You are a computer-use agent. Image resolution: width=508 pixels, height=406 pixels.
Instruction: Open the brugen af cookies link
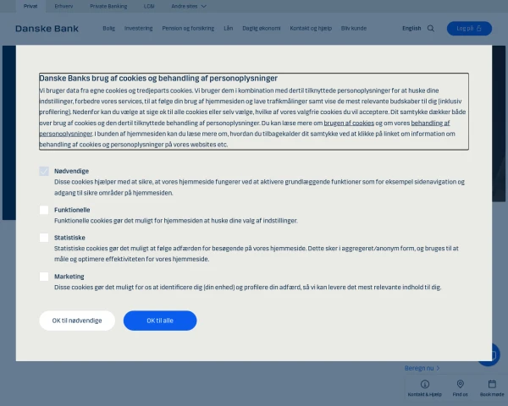349,123
